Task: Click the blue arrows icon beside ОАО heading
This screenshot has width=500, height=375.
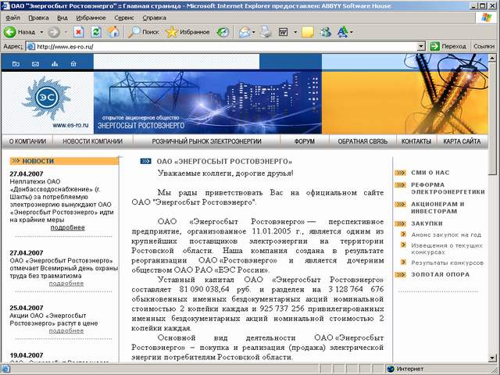Action: pos(146,162)
